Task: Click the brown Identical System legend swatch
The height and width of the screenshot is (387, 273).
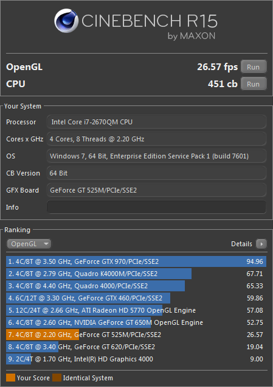Action: [57, 378]
